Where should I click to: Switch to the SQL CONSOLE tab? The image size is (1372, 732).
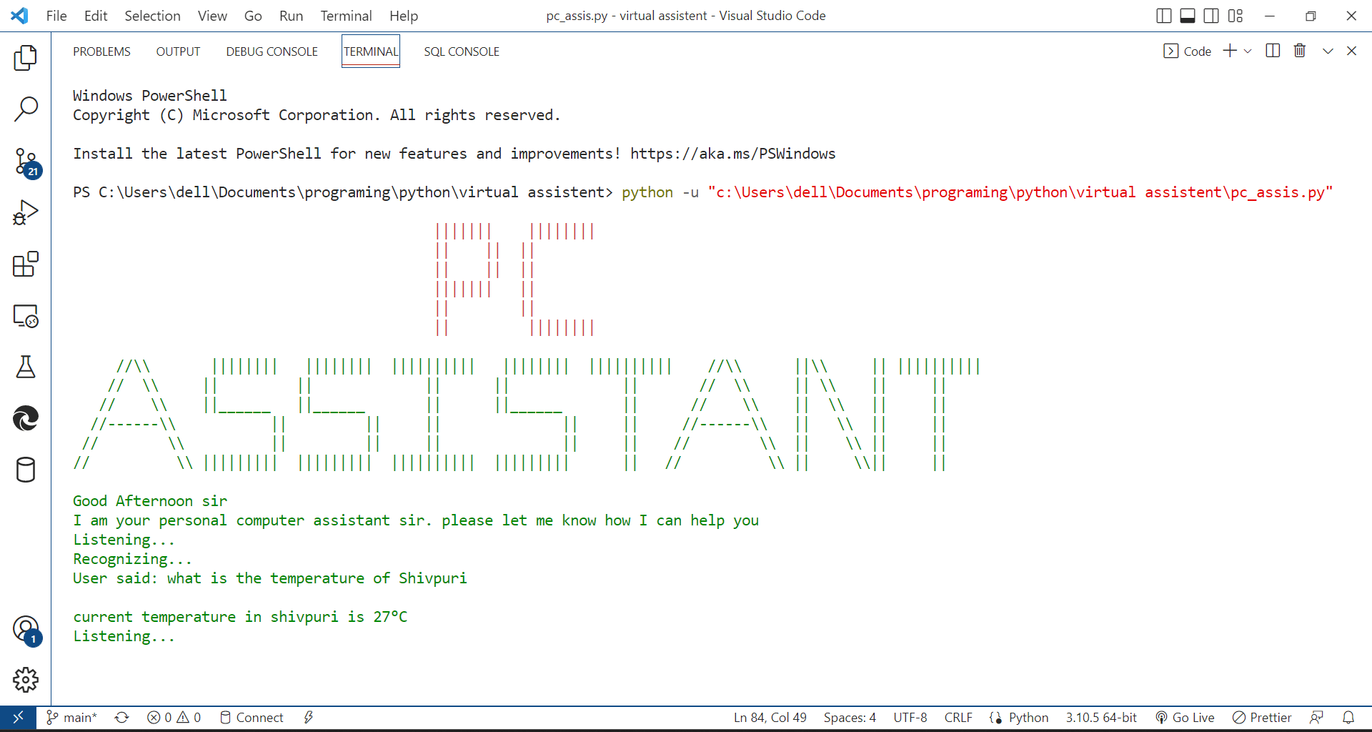(x=462, y=51)
